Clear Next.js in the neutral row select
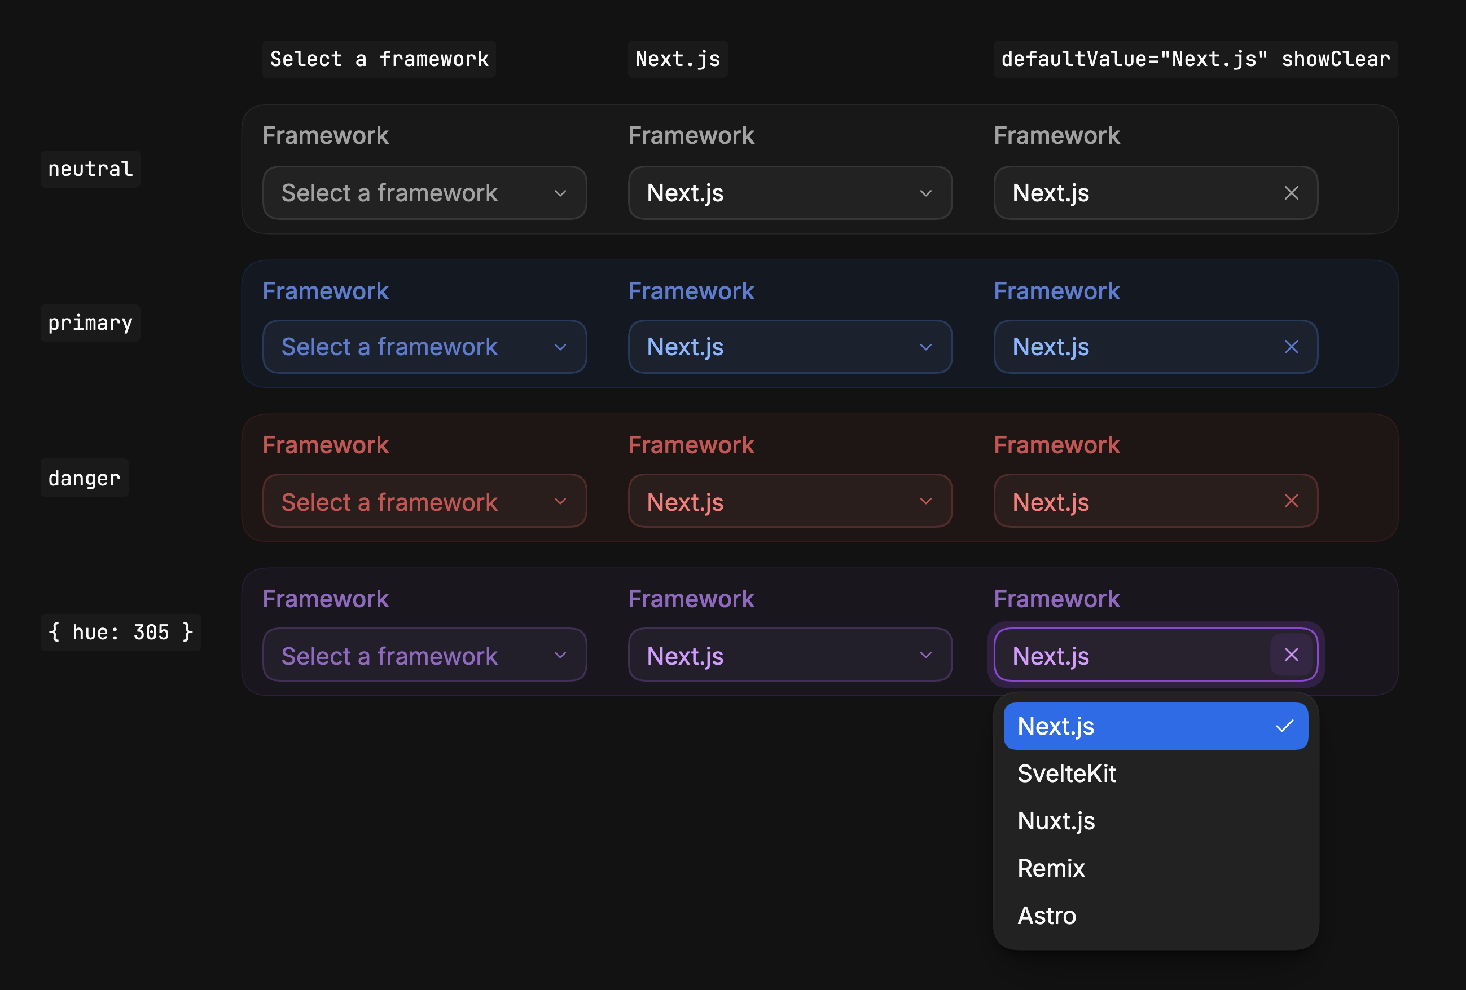The width and height of the screenshot is (1466, 990). (x=1291, y=193)
